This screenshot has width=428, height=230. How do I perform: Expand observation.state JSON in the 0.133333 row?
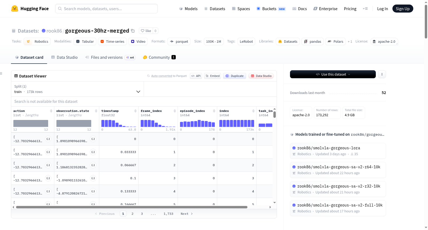[93, 191]
